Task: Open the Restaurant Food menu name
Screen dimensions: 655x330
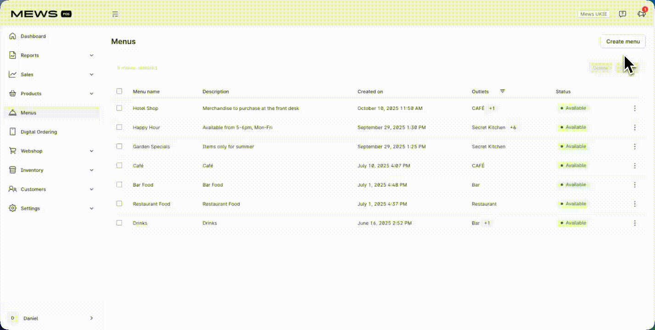Action: [151, 204]
